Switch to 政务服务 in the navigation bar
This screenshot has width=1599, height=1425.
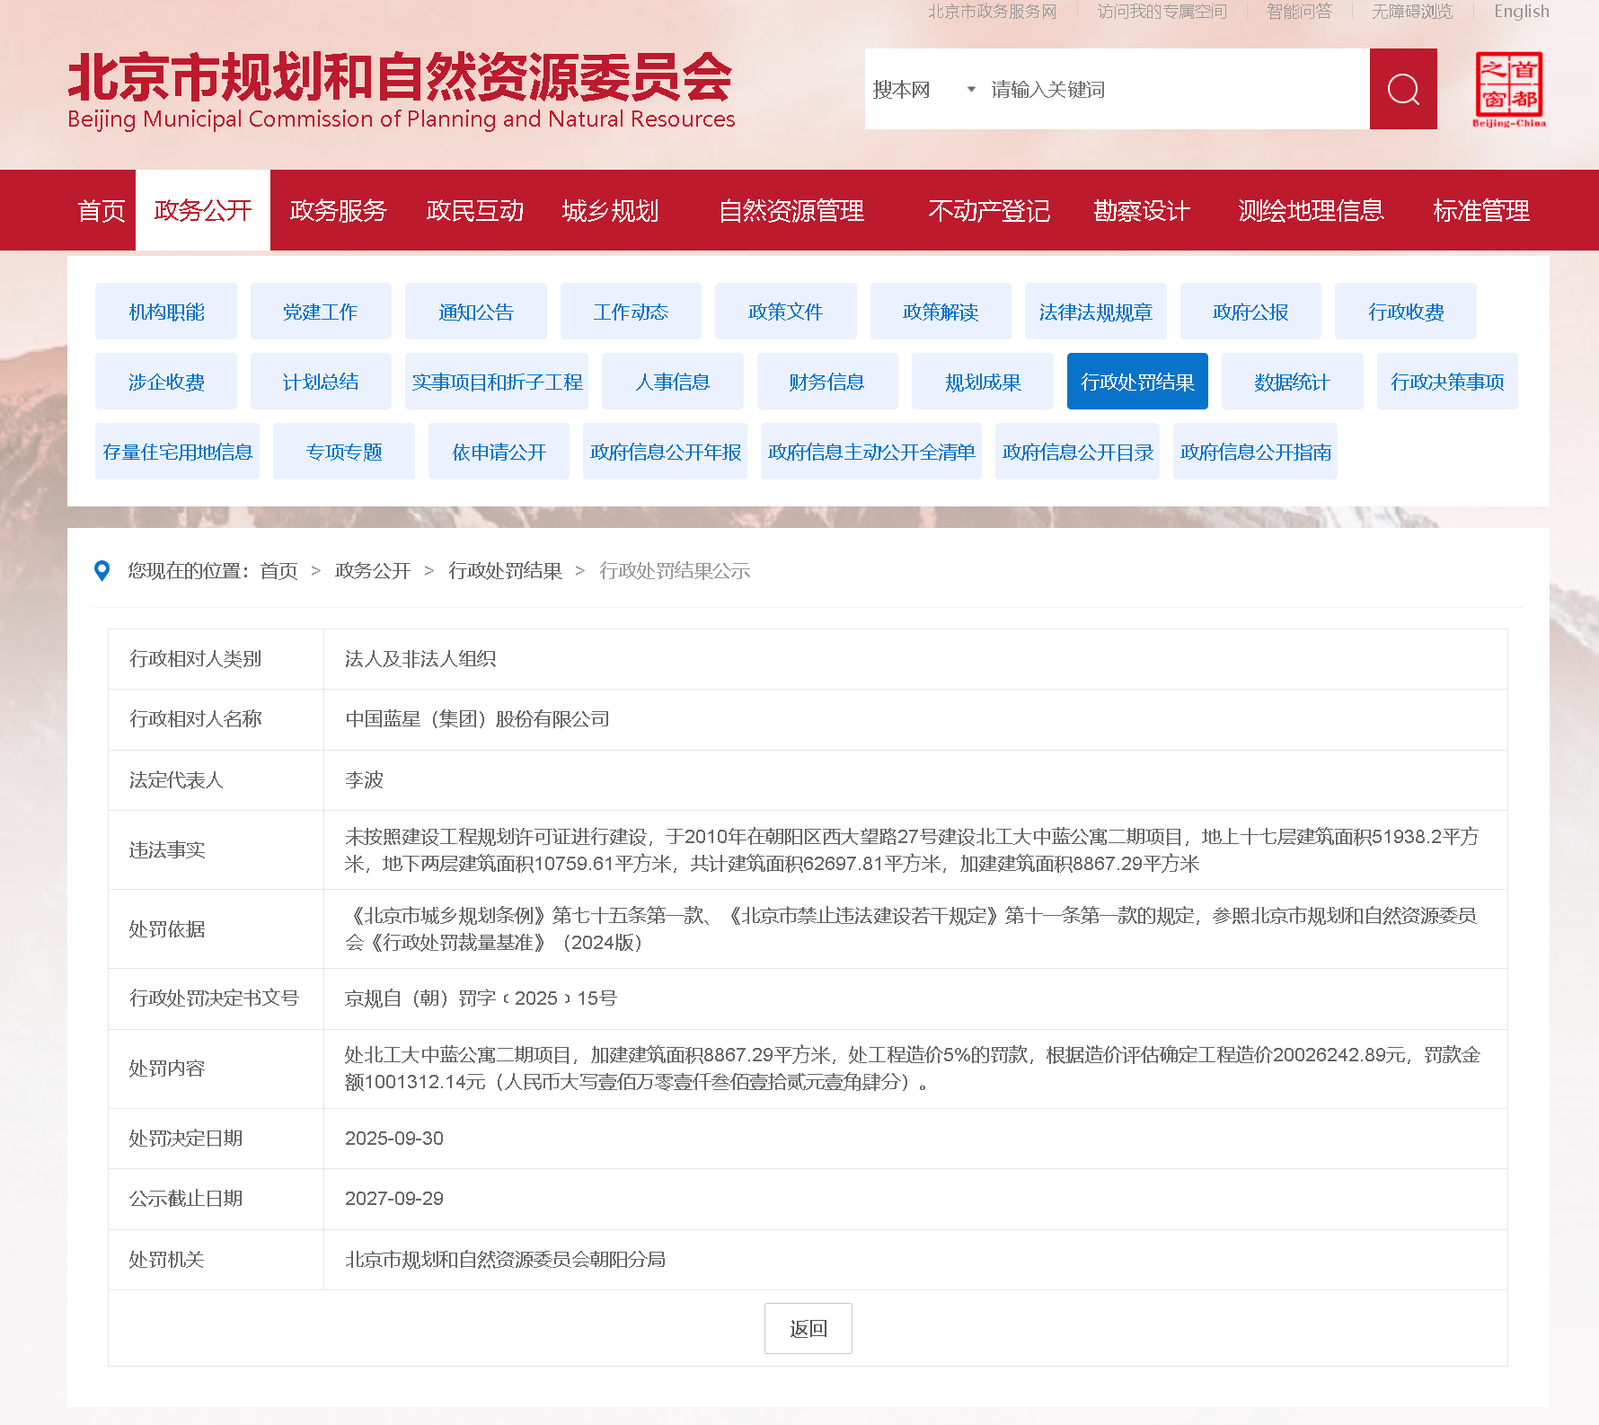tap(338, 211)
